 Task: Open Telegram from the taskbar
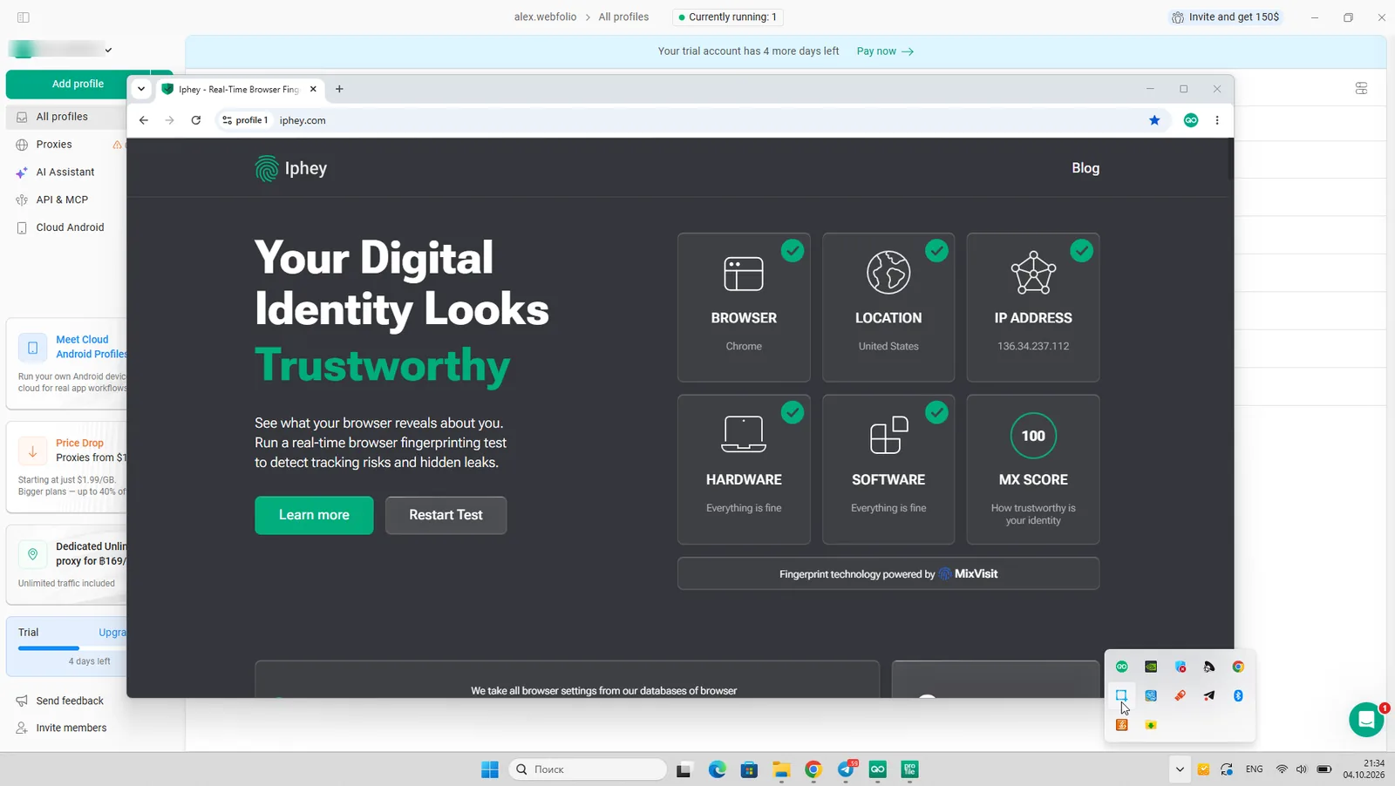pyautogui.click(x=846, y=769)
